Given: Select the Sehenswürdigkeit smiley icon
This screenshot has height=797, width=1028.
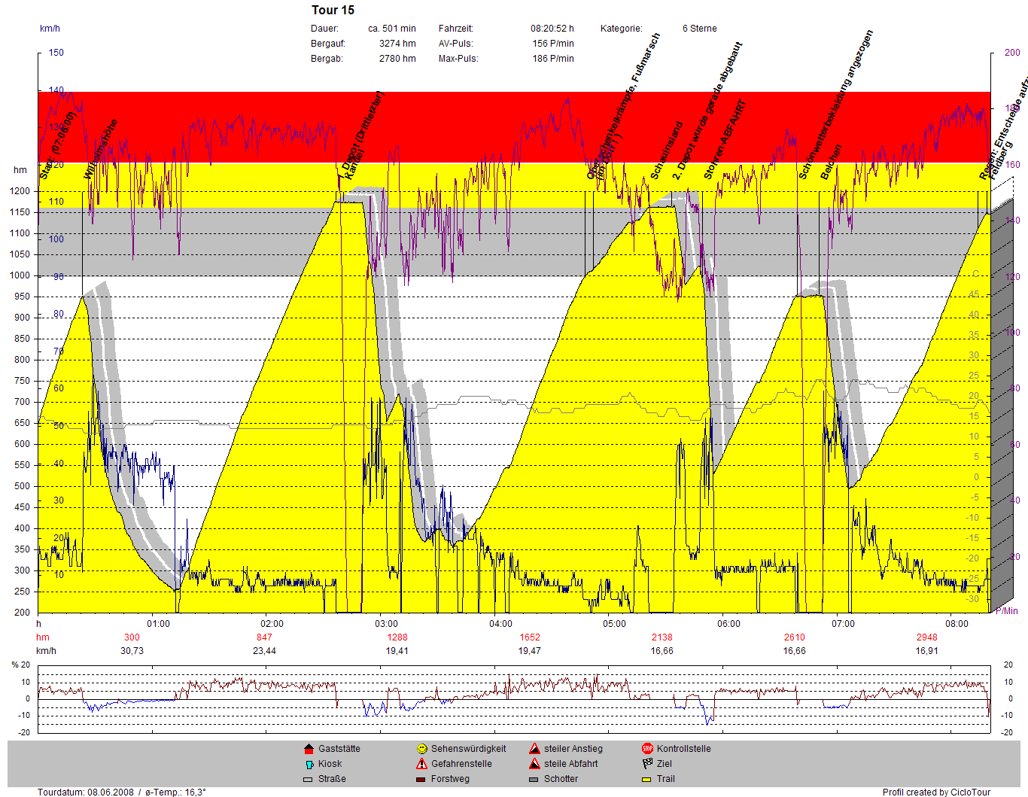Looking at the screenshot, I should (421, 749).
